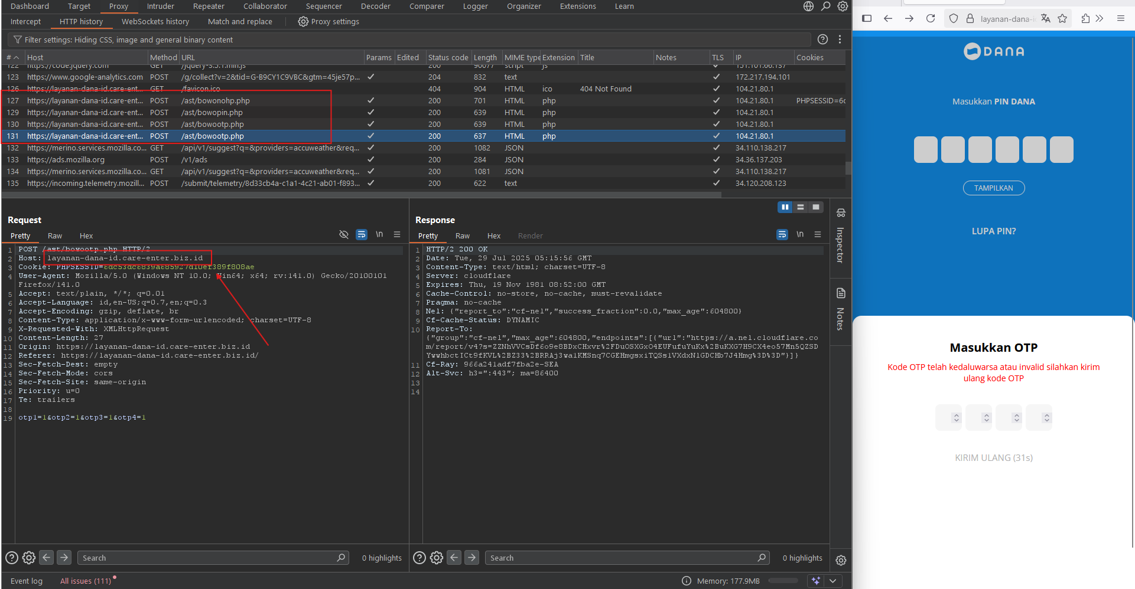
Task: Sort history by # column header
Action: coord(12,57)
